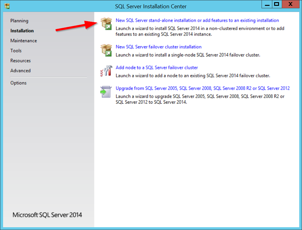Click the failover cluster installation box icon
Image resolution: width=302 pixels, height=230 pixels.
coord(106,50)
